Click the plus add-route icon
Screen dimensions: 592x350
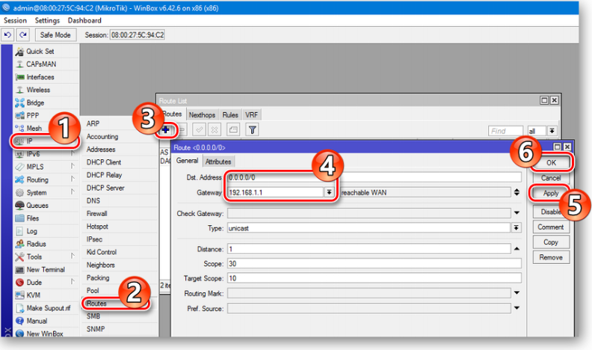click(x=166, y=130)
